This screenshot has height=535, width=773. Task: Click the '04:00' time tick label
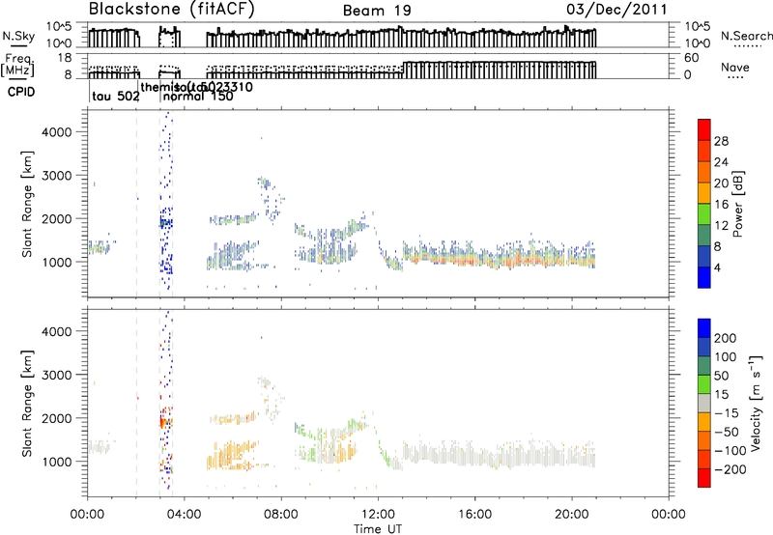pos(185,515)
